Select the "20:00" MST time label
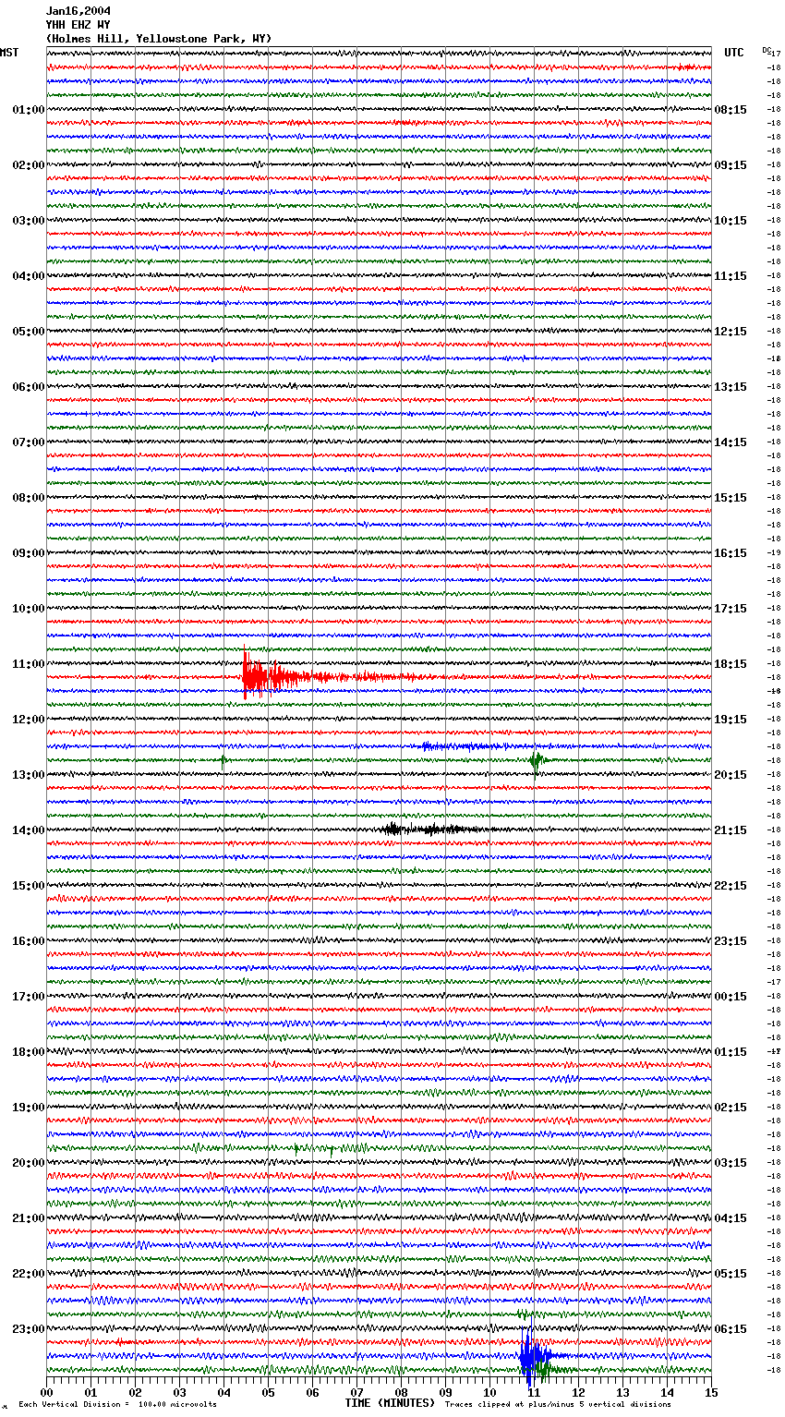 [x=29, y=1163]
